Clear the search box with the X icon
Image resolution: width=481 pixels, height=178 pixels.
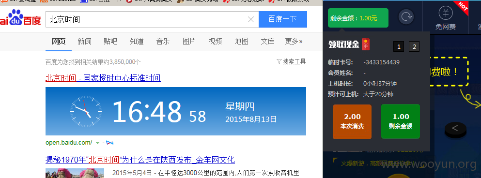pos(251,19)
